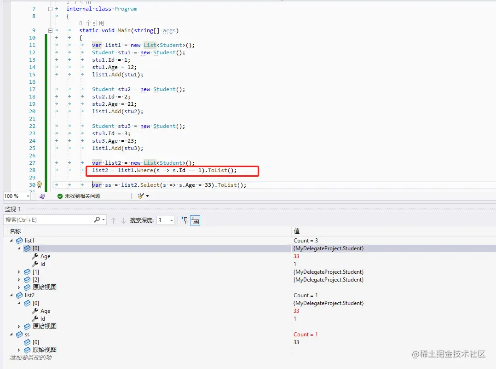This screenshot has width=496, height=369.
Task: Collapse the Program class fold toggle
Action: (x=50, y=9)
